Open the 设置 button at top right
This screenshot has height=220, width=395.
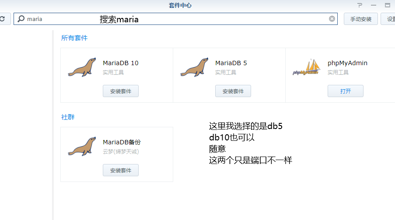(388, 19)
